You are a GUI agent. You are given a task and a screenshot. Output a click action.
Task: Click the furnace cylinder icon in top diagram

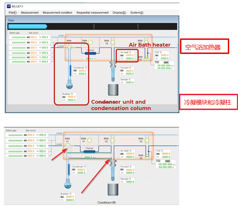pyautogui.click(x=113, y=90)
